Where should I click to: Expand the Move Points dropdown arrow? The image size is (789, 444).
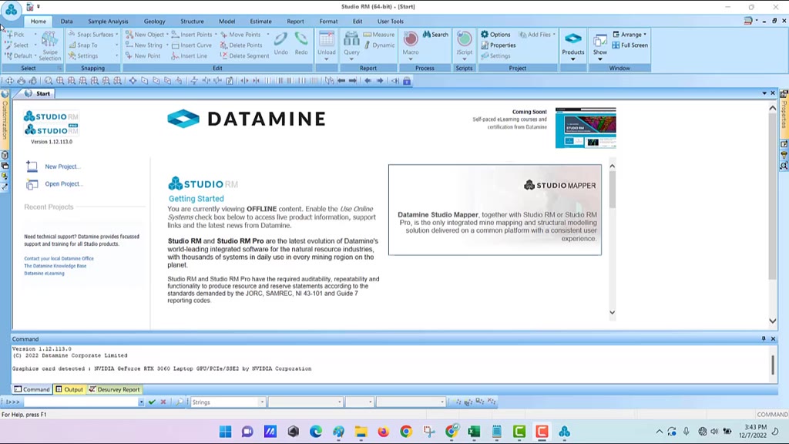tap(267, 35)
